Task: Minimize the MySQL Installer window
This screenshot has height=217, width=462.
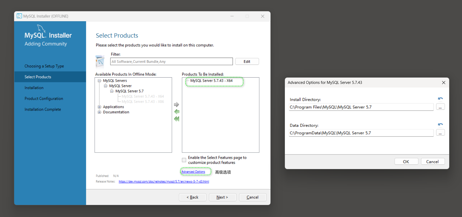Action: [232, 16]
